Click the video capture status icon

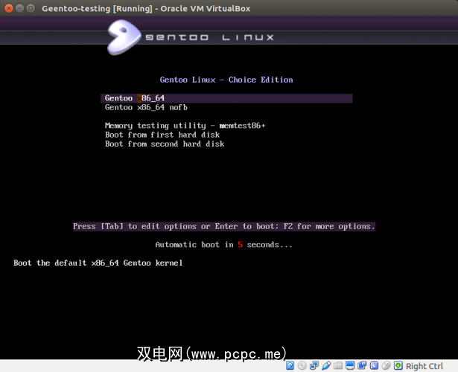362,365
